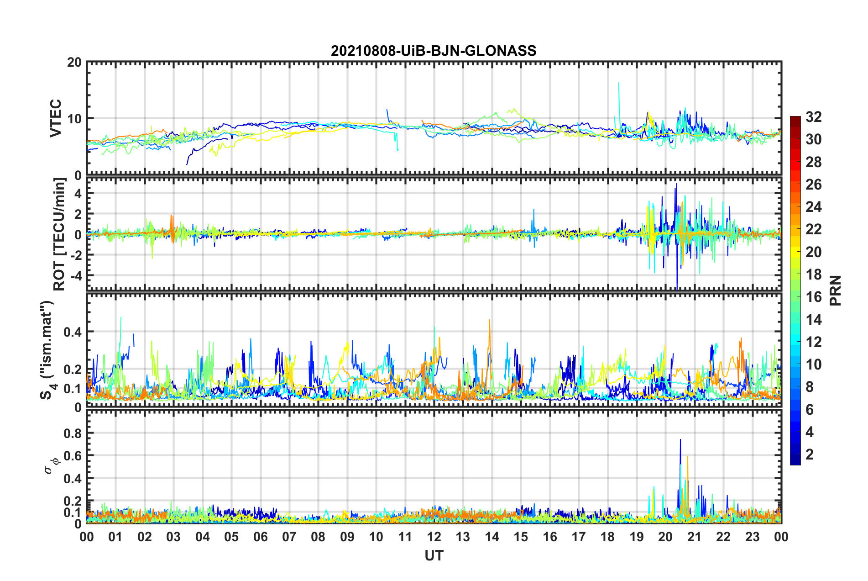Click the 12 hour tick on UT axis
This screenshot has height=581, width=868.
(434, 537)
